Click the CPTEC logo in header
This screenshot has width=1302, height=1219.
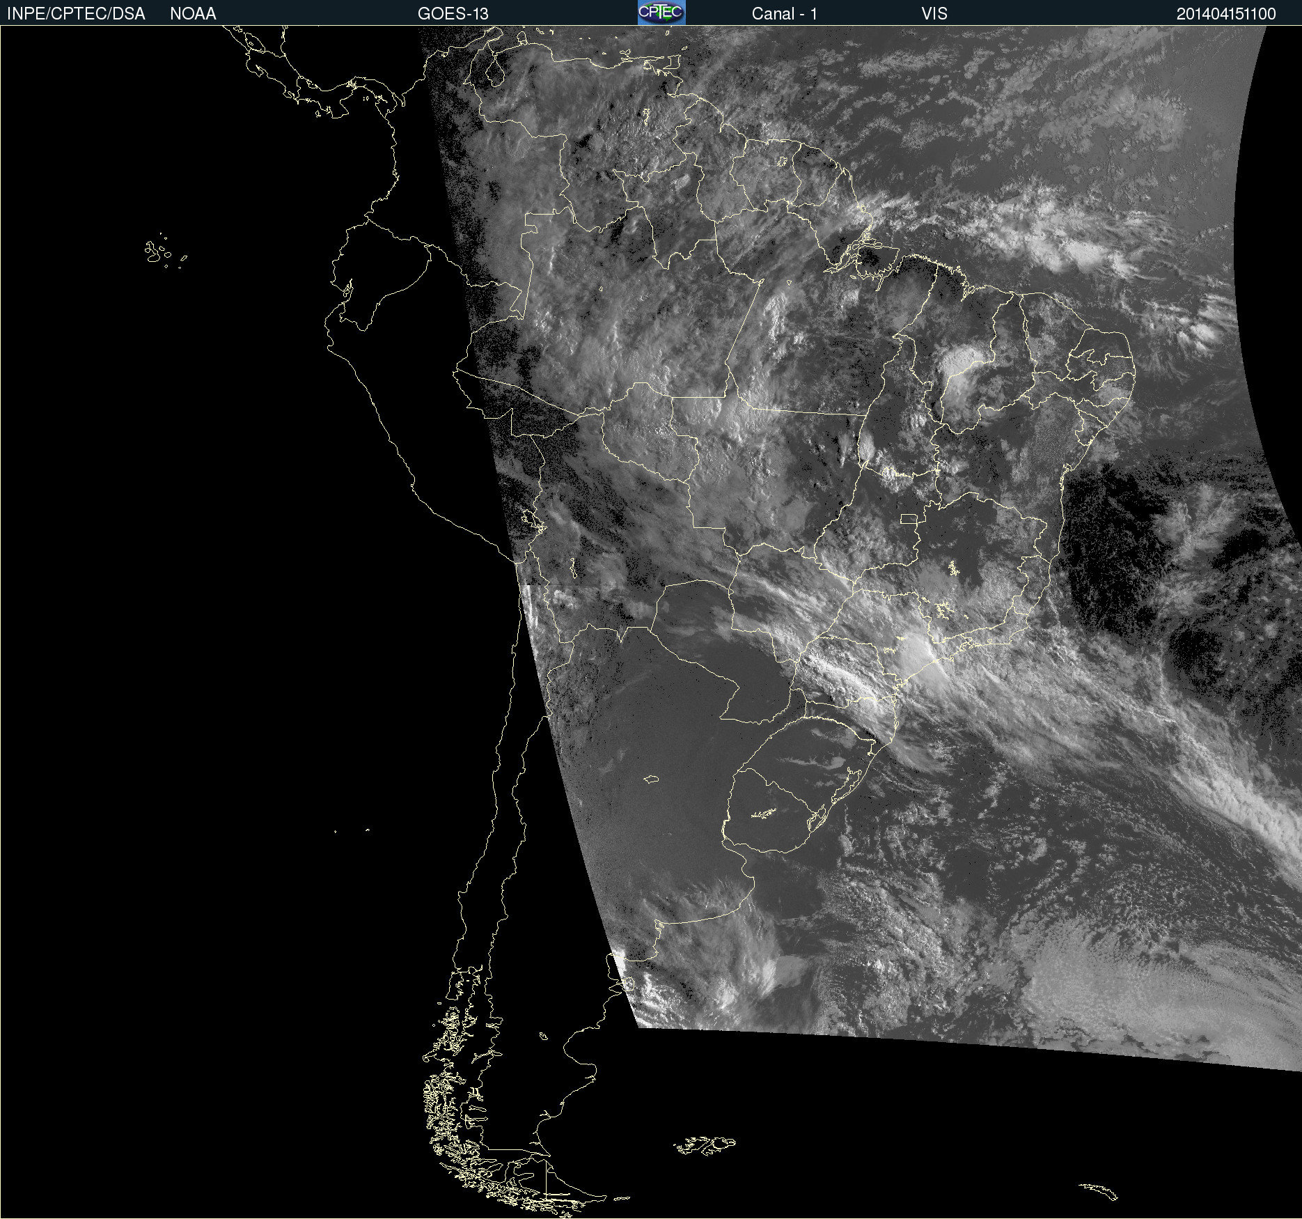(x=661, y=13)
